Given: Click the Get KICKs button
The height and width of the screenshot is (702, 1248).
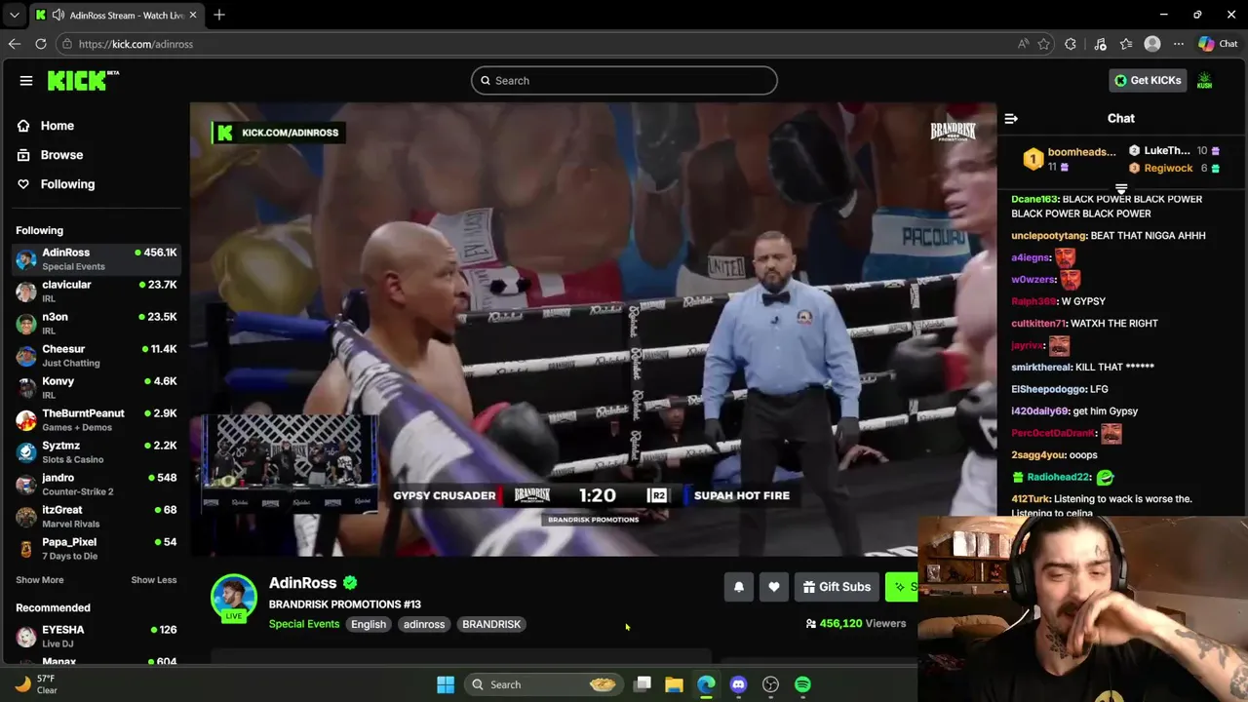Looking at the screenshot, I should pyautogui.click(x=1147, y=81).
